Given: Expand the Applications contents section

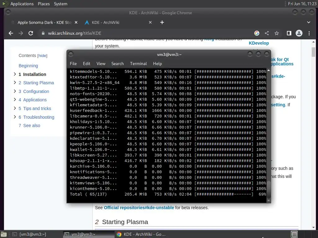Looking at the screenshot, I should pos(15,99).
